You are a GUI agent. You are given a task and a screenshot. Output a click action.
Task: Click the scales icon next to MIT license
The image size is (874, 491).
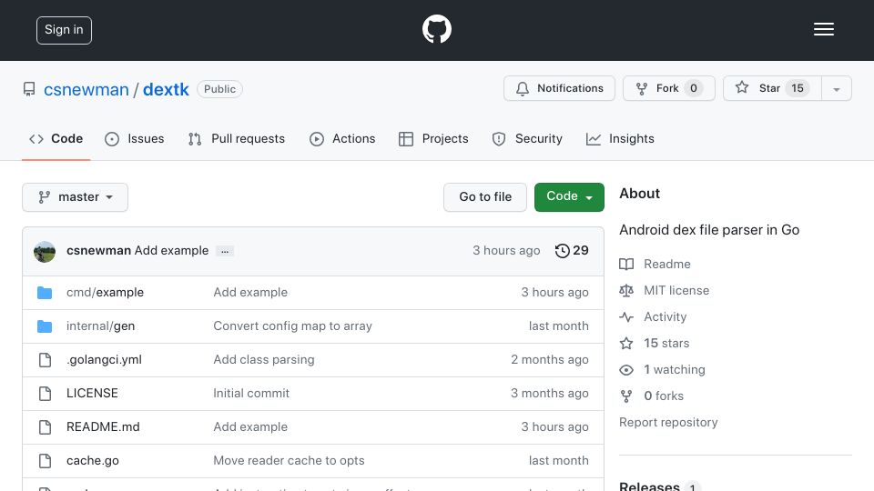[626, 291]
